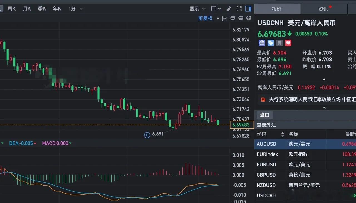Collapse quote details with upper chevron

point(324,80)
